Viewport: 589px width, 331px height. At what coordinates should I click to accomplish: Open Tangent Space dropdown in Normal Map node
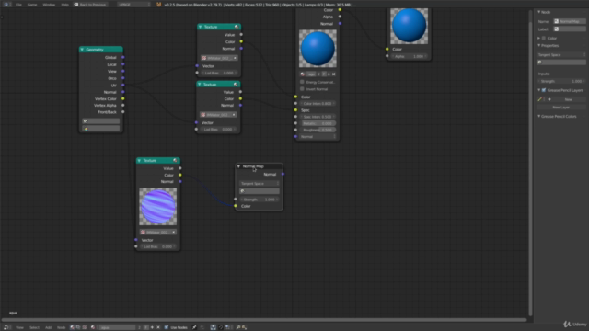pyautogui.click(x=260, y=184)
